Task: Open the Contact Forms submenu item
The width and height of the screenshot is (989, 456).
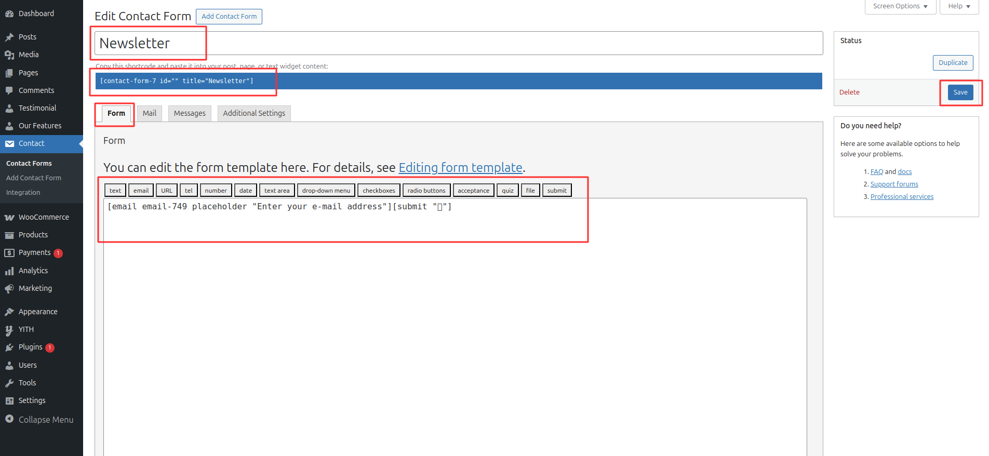Action: tap(29, 163)
